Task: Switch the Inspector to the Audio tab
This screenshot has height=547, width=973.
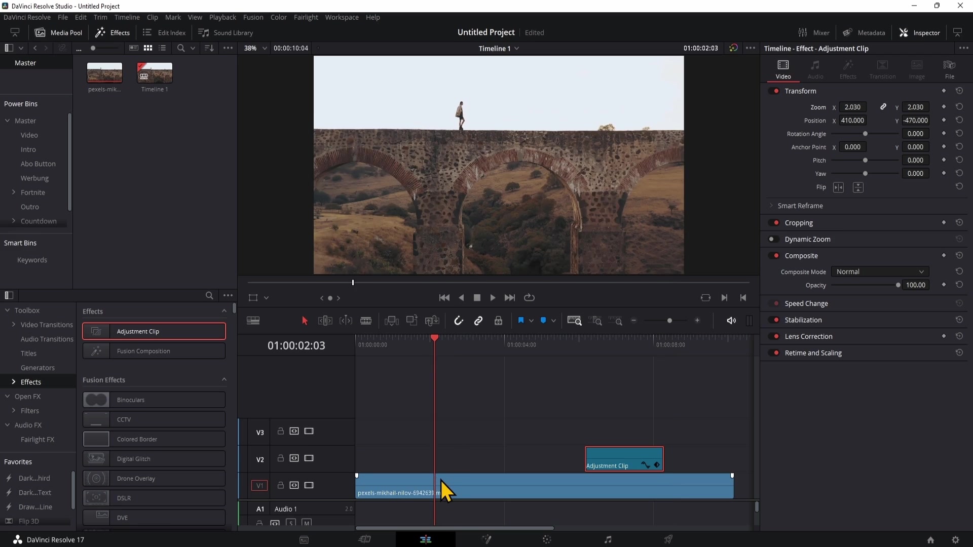Action: tap(816, 69)
